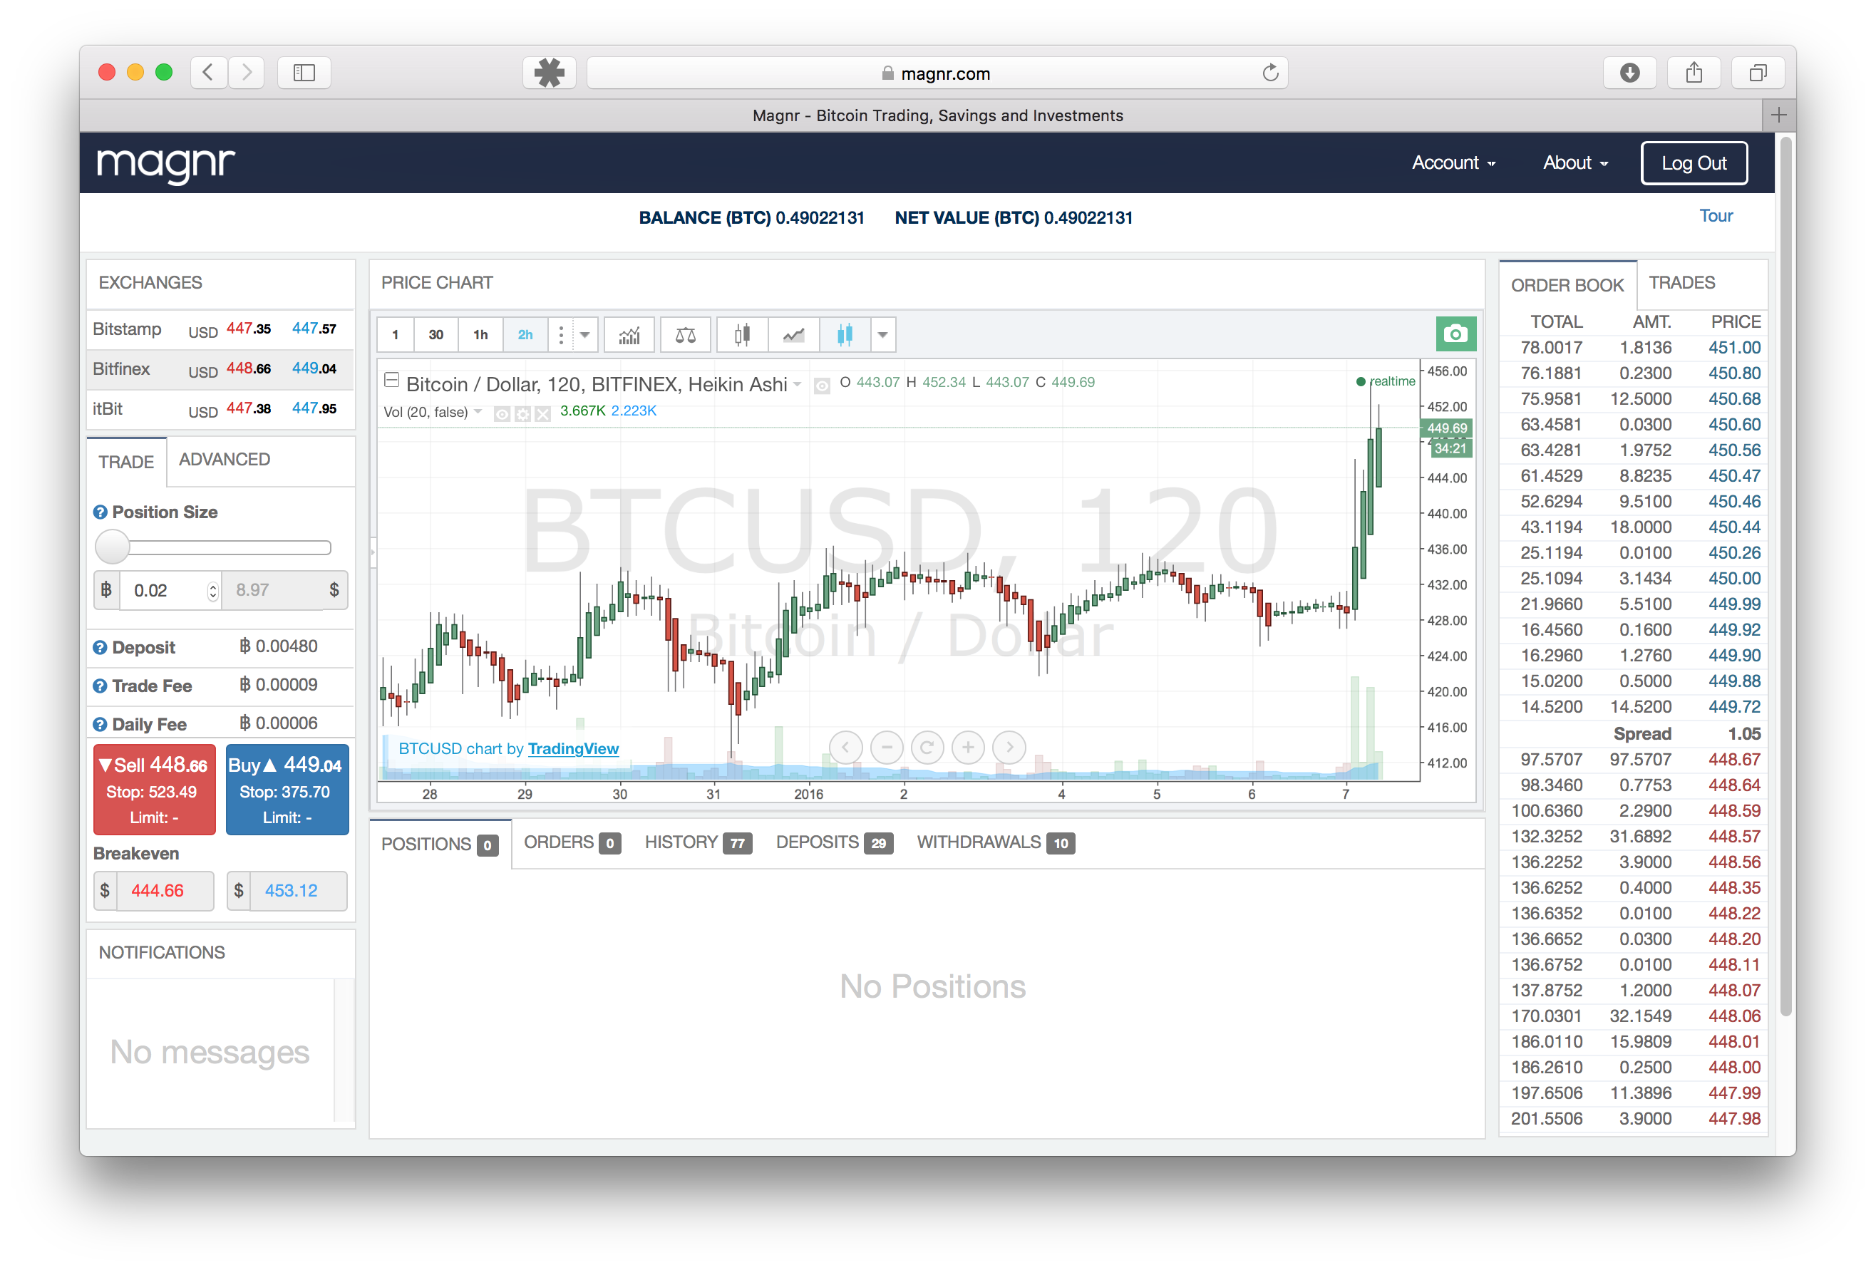The width and height of the screenshot is (1876, 1270).
Task: Expand the Vol (20, false) dropdown
Action: click(x=478, y=412)
